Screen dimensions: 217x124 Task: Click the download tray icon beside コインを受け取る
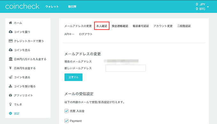(x=11, y=86)
